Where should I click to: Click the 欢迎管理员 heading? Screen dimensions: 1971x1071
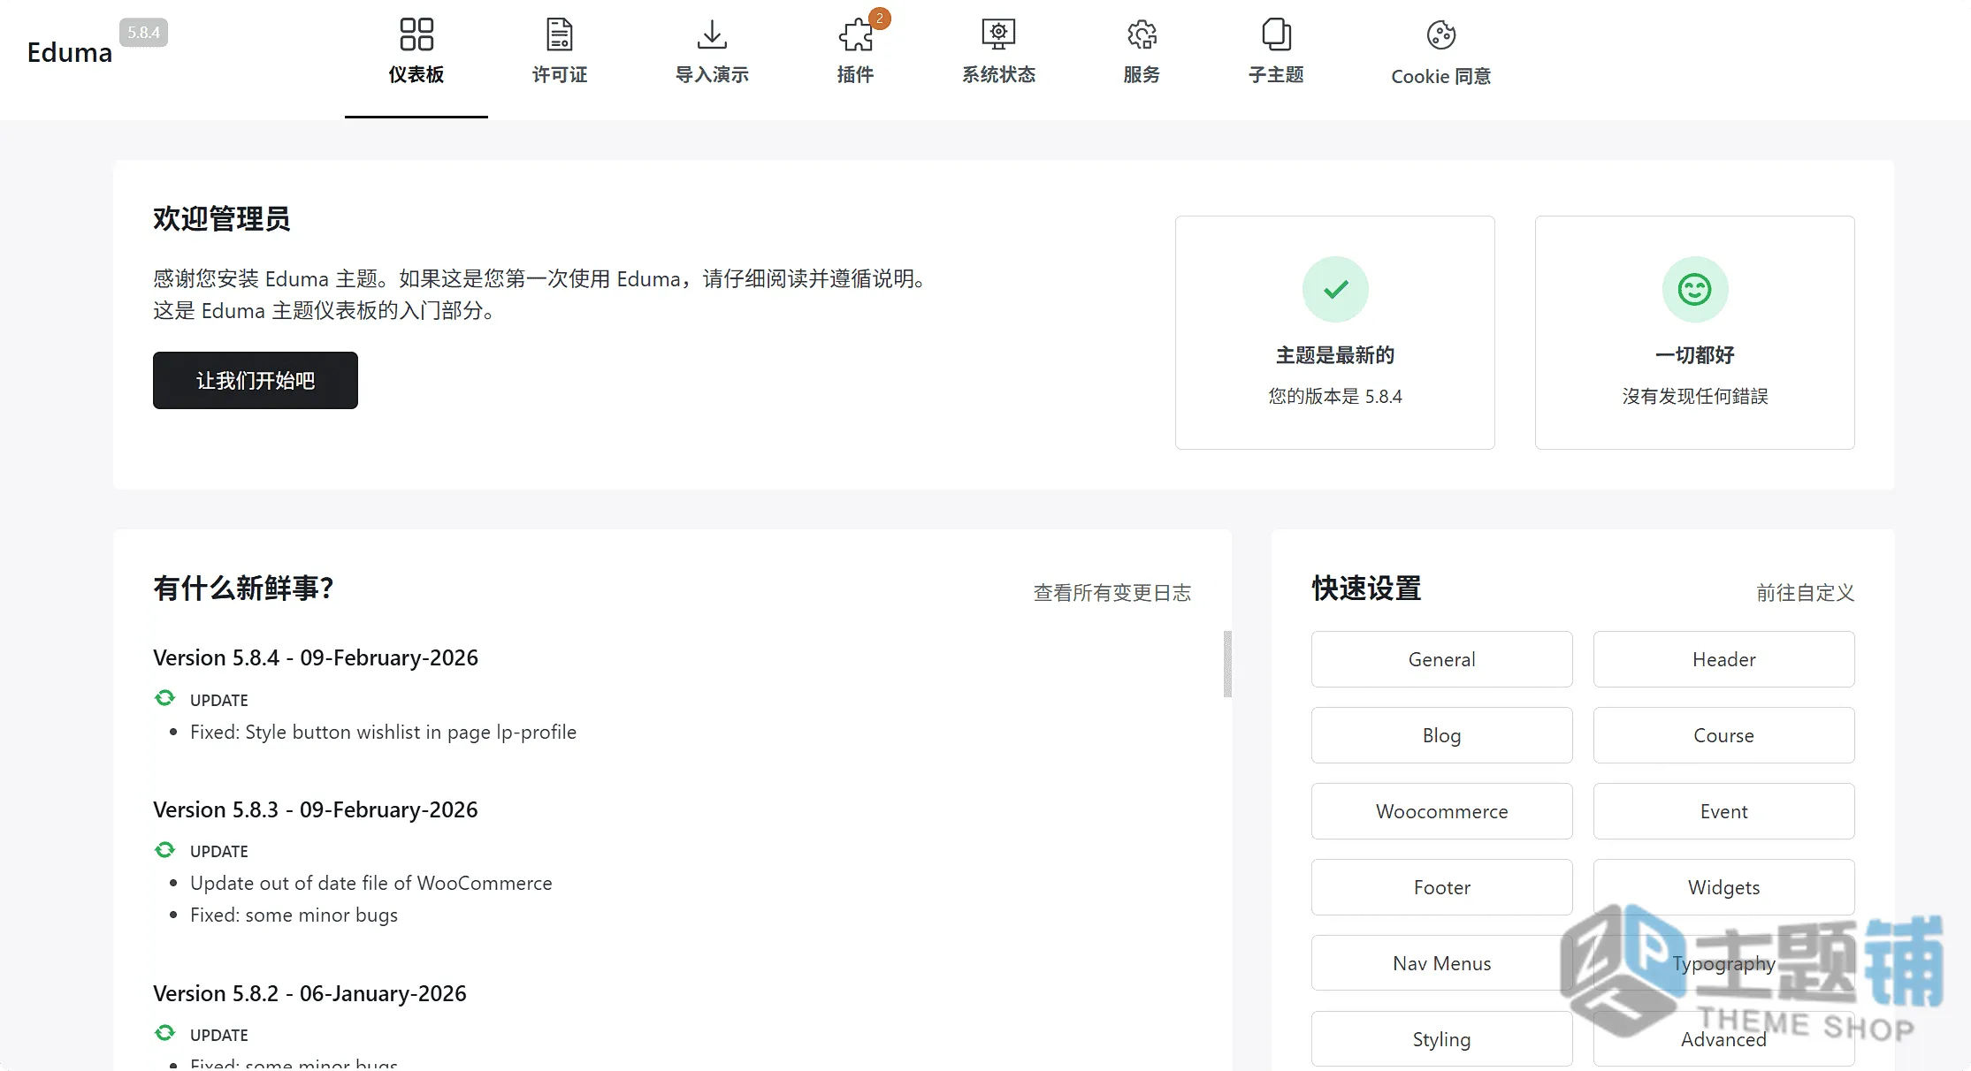point(221,218)
